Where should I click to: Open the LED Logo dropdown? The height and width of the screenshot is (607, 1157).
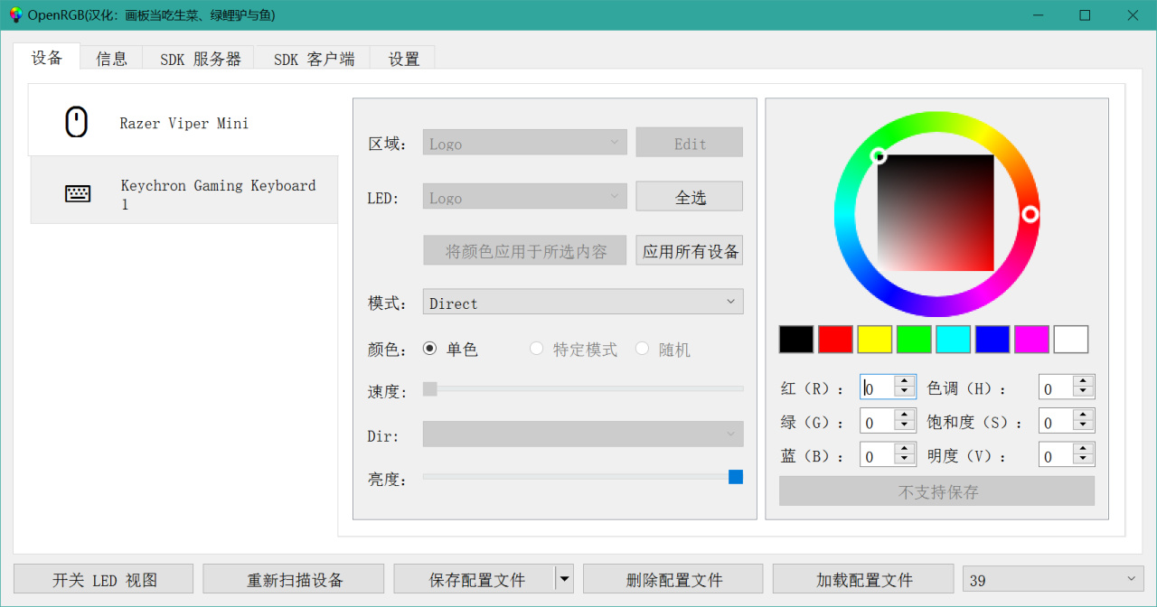[x=524, y=197]
